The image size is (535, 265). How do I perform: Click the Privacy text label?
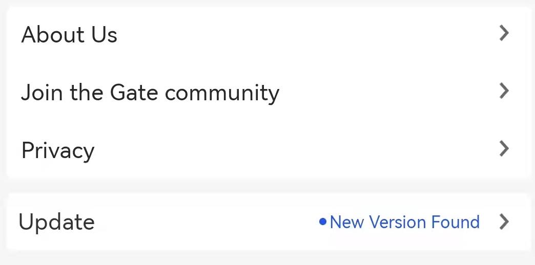click(x=57, y=150)
